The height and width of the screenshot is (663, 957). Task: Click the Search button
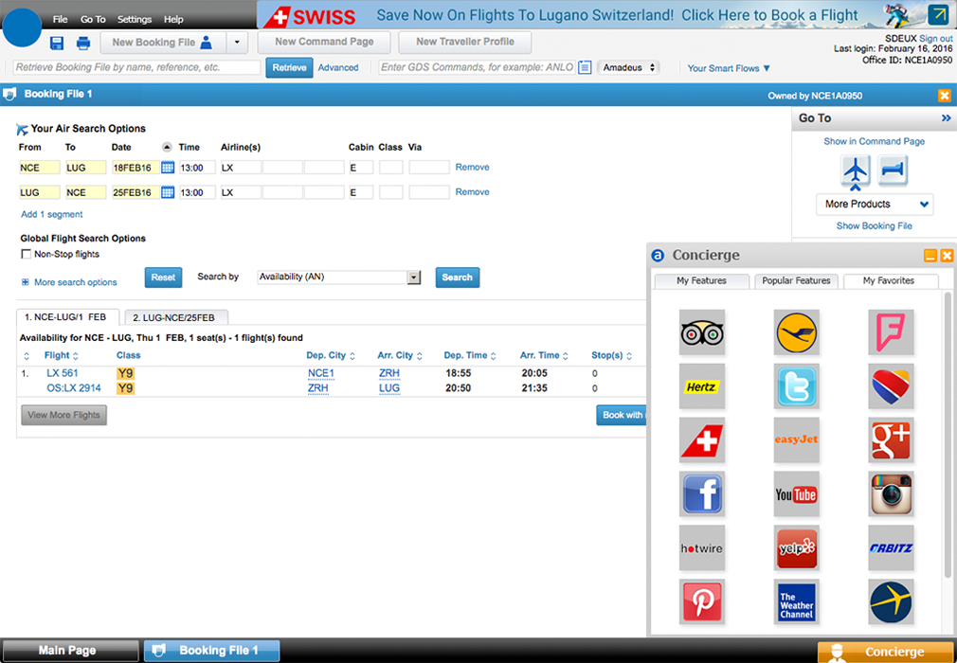pyautogui.click(x=457, y=278)
